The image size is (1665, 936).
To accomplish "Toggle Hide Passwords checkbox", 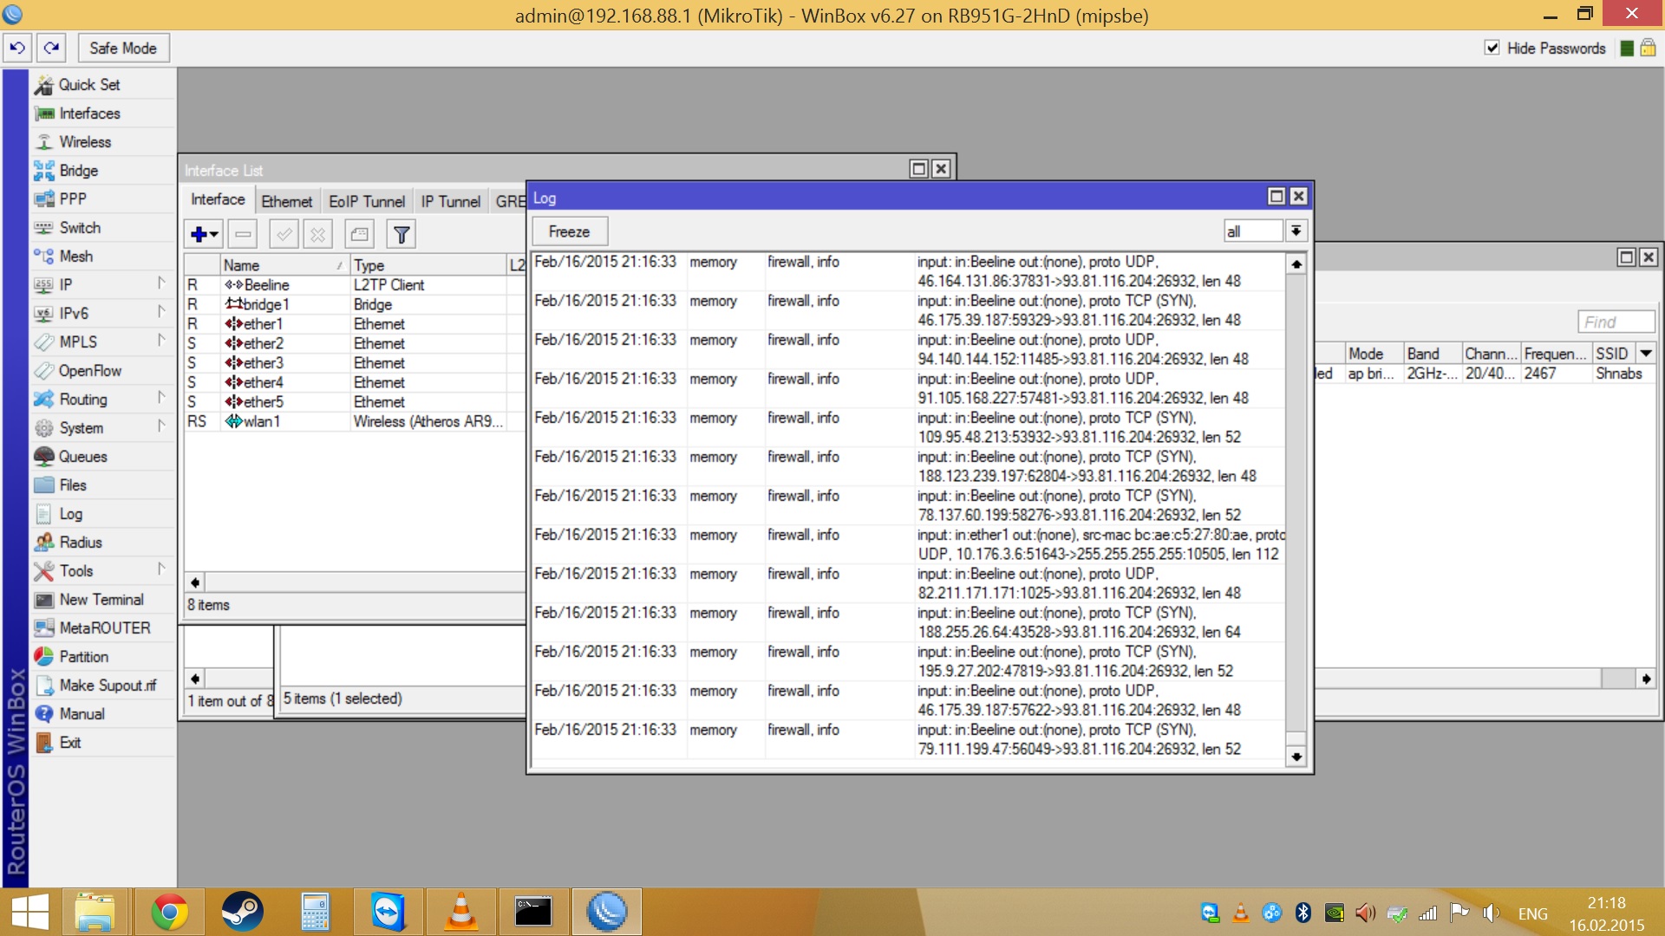I will click(x=1492, y=48).
